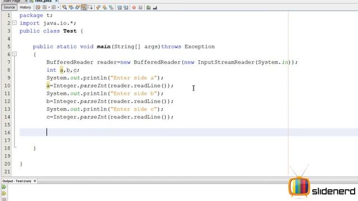Switch to History view
The width and height of the screenshot is (358, 201).
coord(25,7)
